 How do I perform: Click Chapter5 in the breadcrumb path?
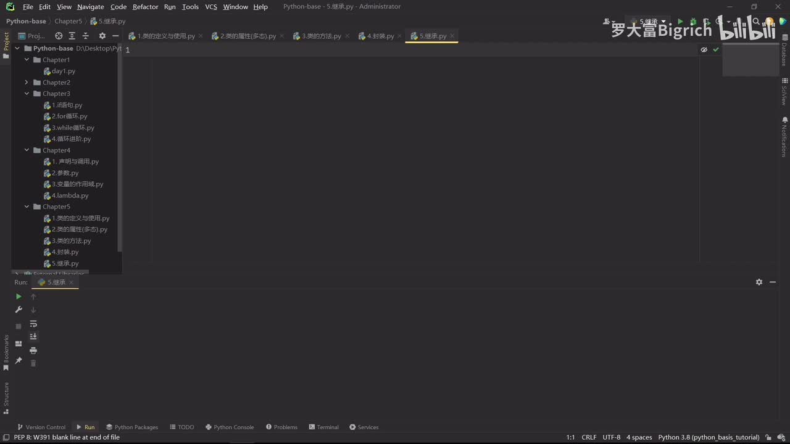(x=68, y=21)
